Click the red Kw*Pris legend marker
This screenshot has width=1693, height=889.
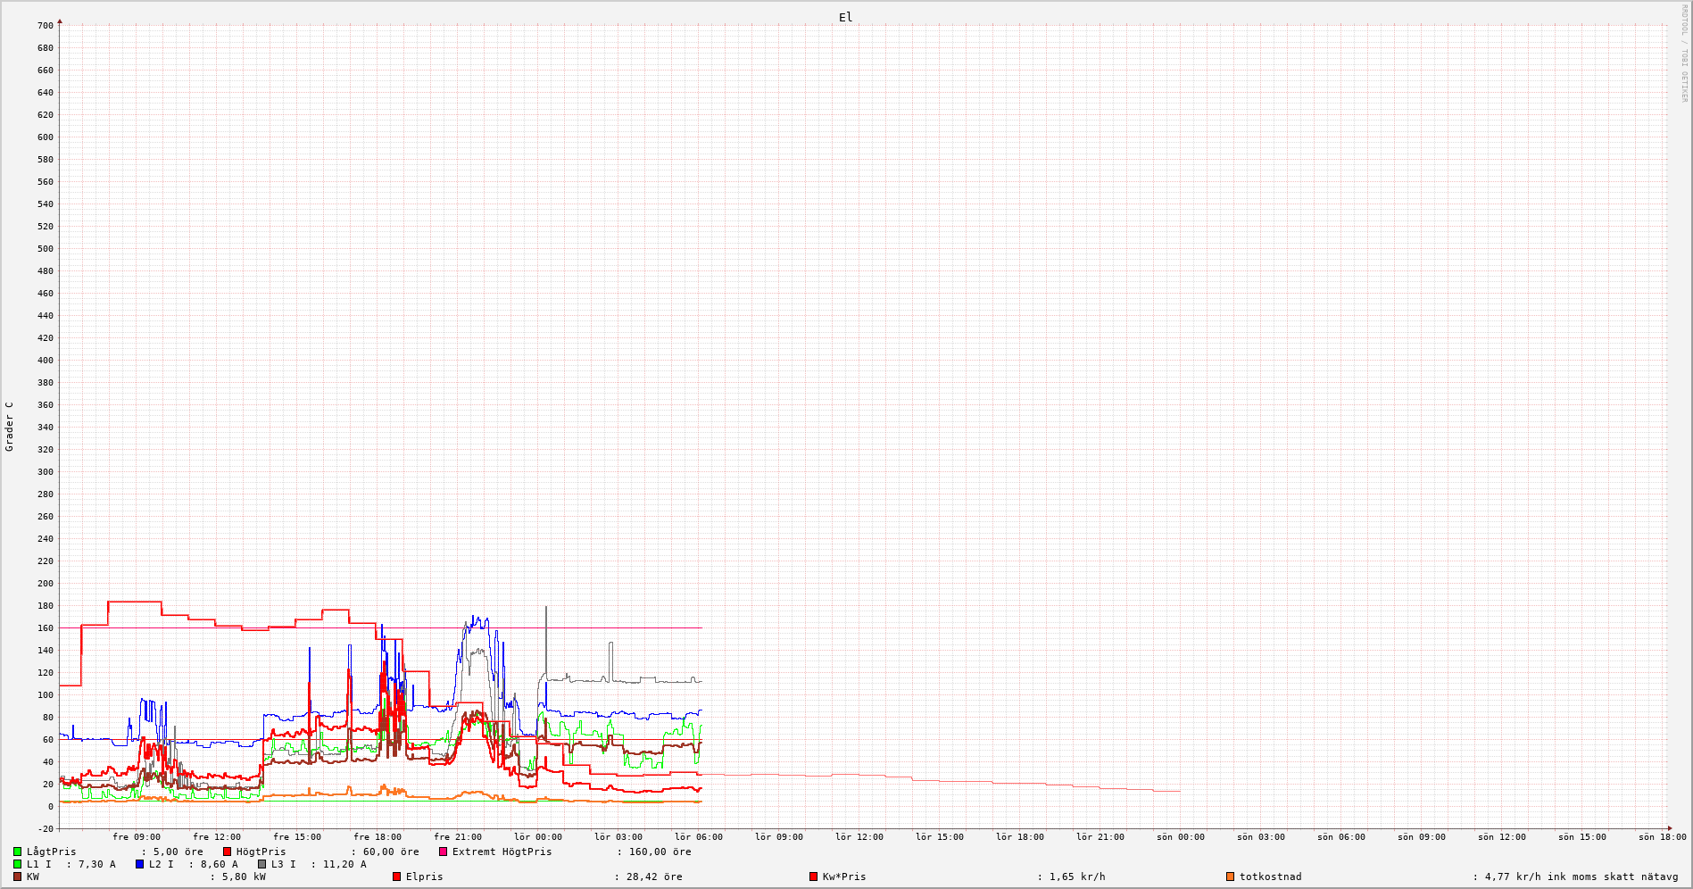(813, 877)
